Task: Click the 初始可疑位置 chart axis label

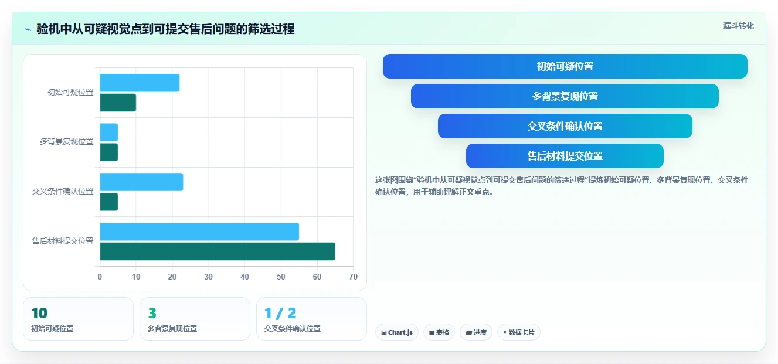Action: (70, 92)
